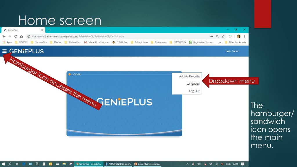297x167 pixels.
Task: Open the Chrome profile avatar
Action: click(238, 36)
